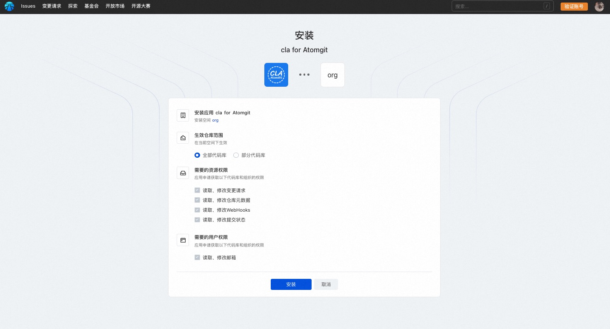Viewport: 610px width, 329px height.
Task: Open 开放市场 navigation item
Action: point(115,6)
